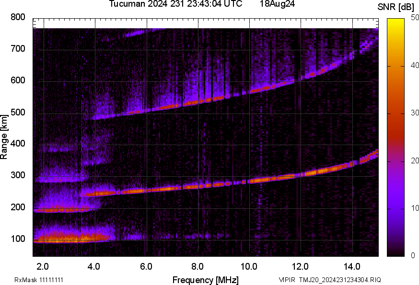Click colorbar tick value '10'
Screen dimensions: 419x285
415,208
